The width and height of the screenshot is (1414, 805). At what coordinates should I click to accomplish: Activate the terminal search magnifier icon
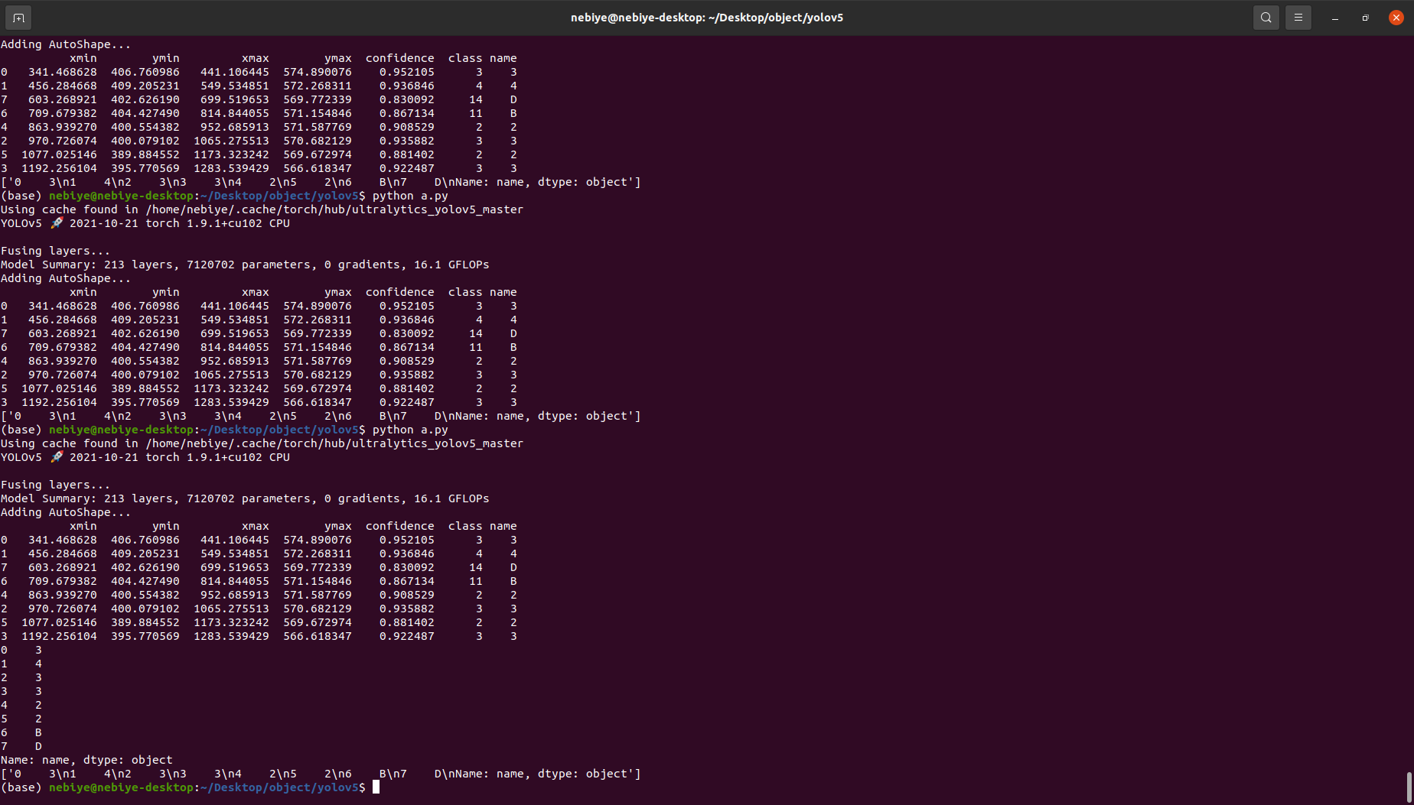(x=1266, y=17)
